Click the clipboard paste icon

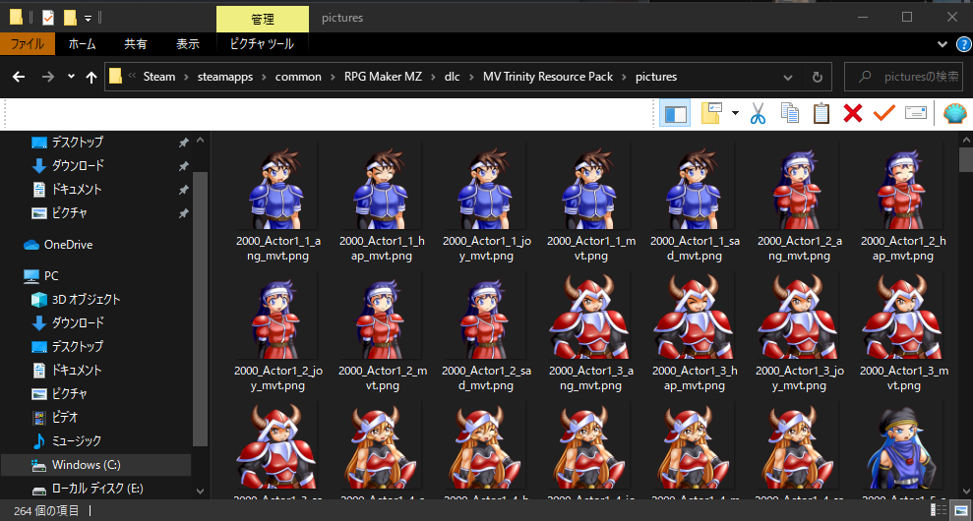(821, 113)
